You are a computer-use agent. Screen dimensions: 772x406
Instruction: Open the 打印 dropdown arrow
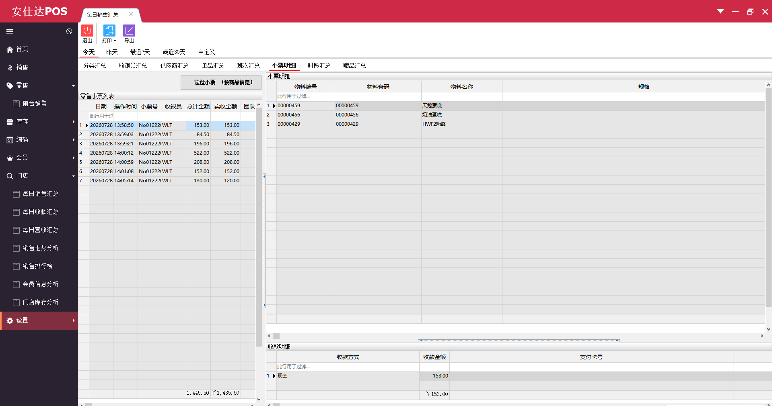[115, 41]
